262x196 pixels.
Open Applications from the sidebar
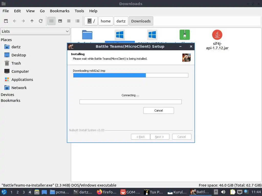(19, 80)
